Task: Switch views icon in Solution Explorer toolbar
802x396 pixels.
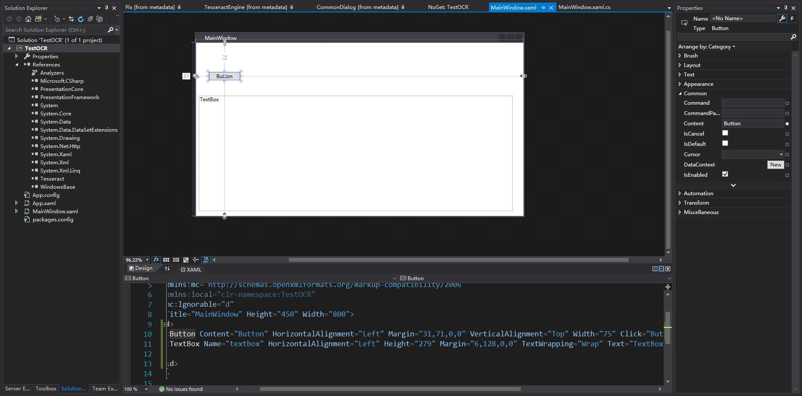Action: click(38, 19)
